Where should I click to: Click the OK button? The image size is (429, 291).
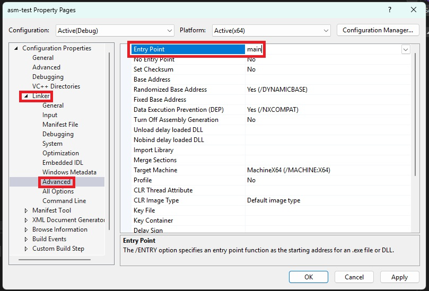tap(308, 277)
